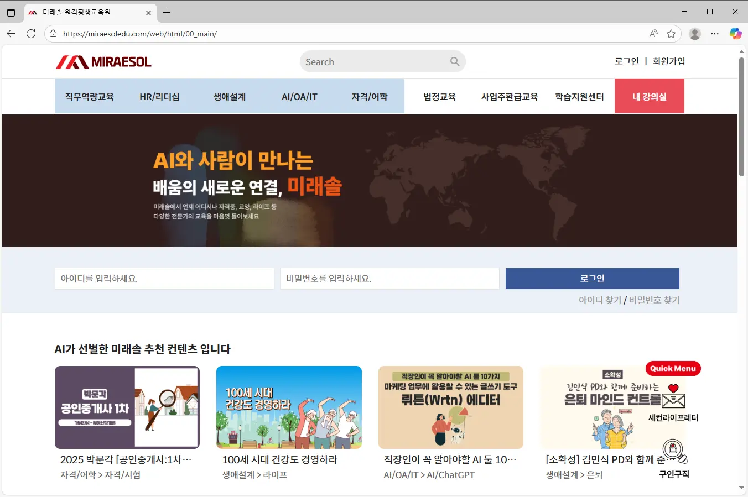Click the page vertical scrollbar thumb
The height and width of the screenshot is (497, 748).
741,116
